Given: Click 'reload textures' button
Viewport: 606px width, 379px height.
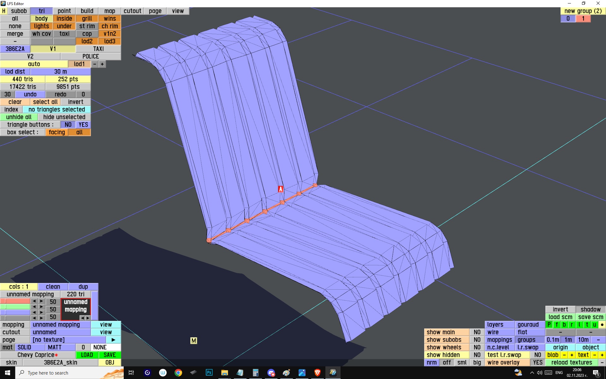Looking at the screenshot, I should [572, 362].
